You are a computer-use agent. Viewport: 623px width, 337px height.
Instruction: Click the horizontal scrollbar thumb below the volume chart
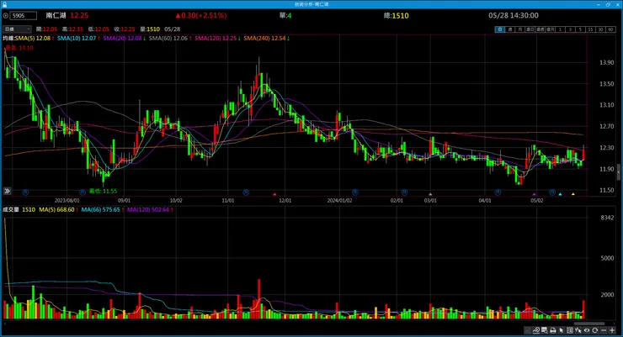(589, 324)
